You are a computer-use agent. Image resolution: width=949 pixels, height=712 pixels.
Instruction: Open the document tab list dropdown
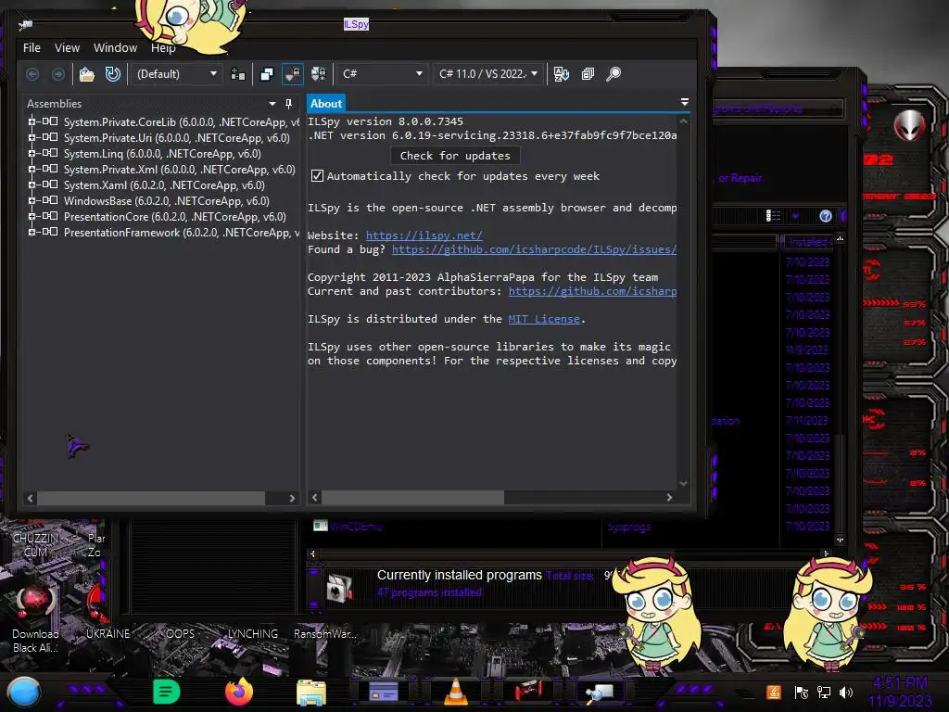point(685,102)
